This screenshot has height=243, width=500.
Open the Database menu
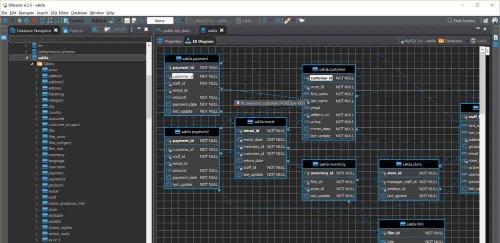(x=79, y=12)
